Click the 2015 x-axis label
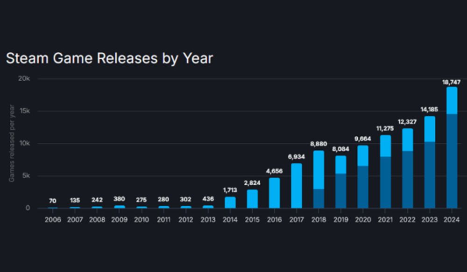Image resolution: width=467 pixels, height=272 pixels. point(252,220)
